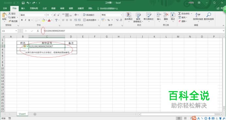226x120 pixels.
Task: Click the Decrease Decimal icon
Action: [121, 20]
